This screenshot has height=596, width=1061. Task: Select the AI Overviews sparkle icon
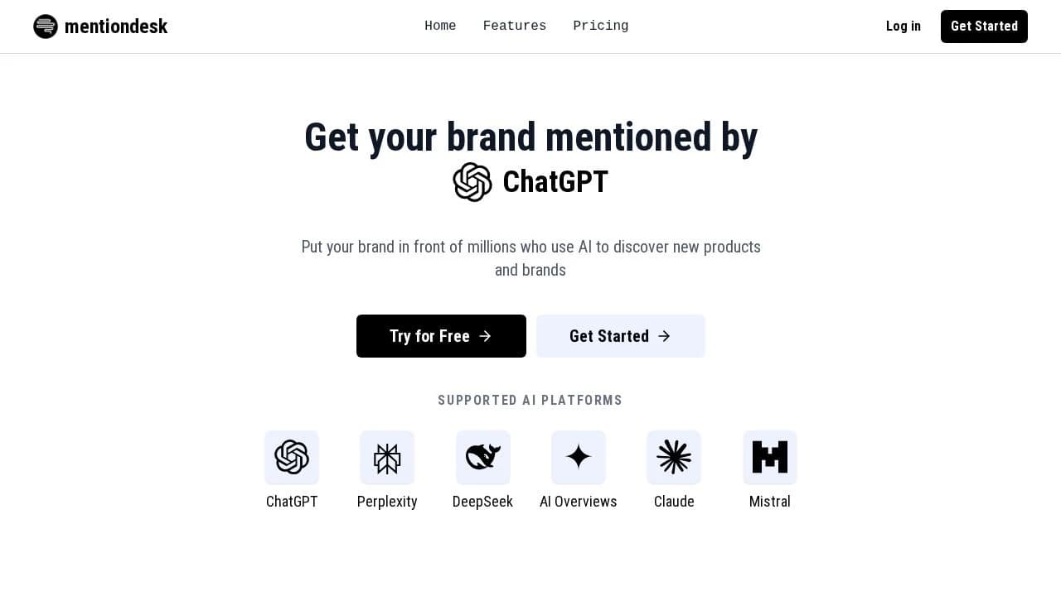tap(578, 457)
